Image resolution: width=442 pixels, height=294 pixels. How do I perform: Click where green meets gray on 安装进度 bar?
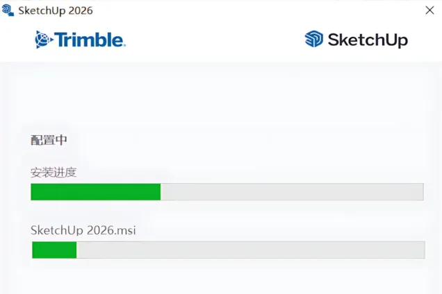161,192
